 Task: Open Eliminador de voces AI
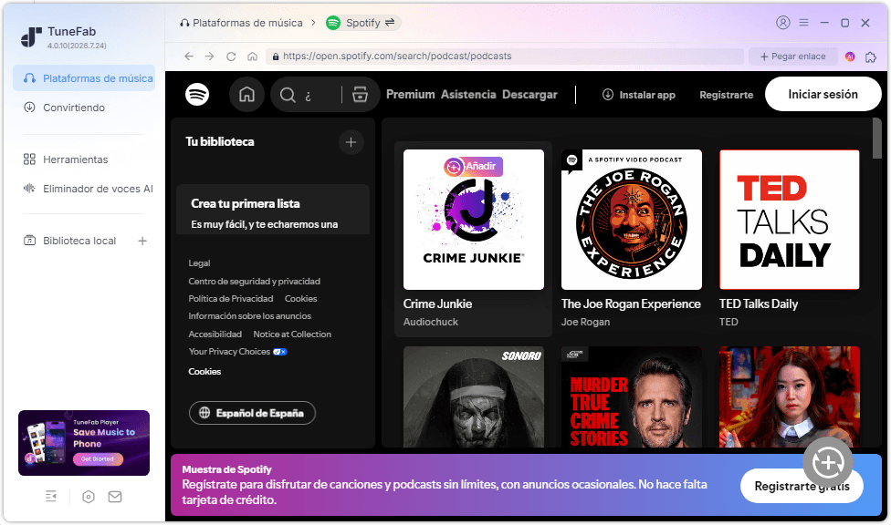[88, 189]
